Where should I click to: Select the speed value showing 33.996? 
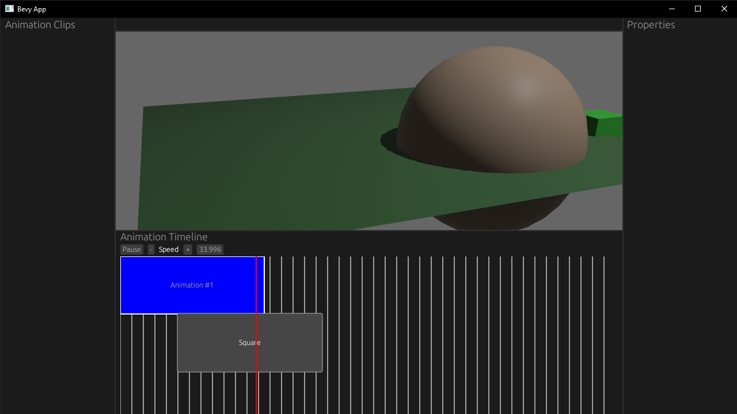pyautogui.click(x=210, y=249)
